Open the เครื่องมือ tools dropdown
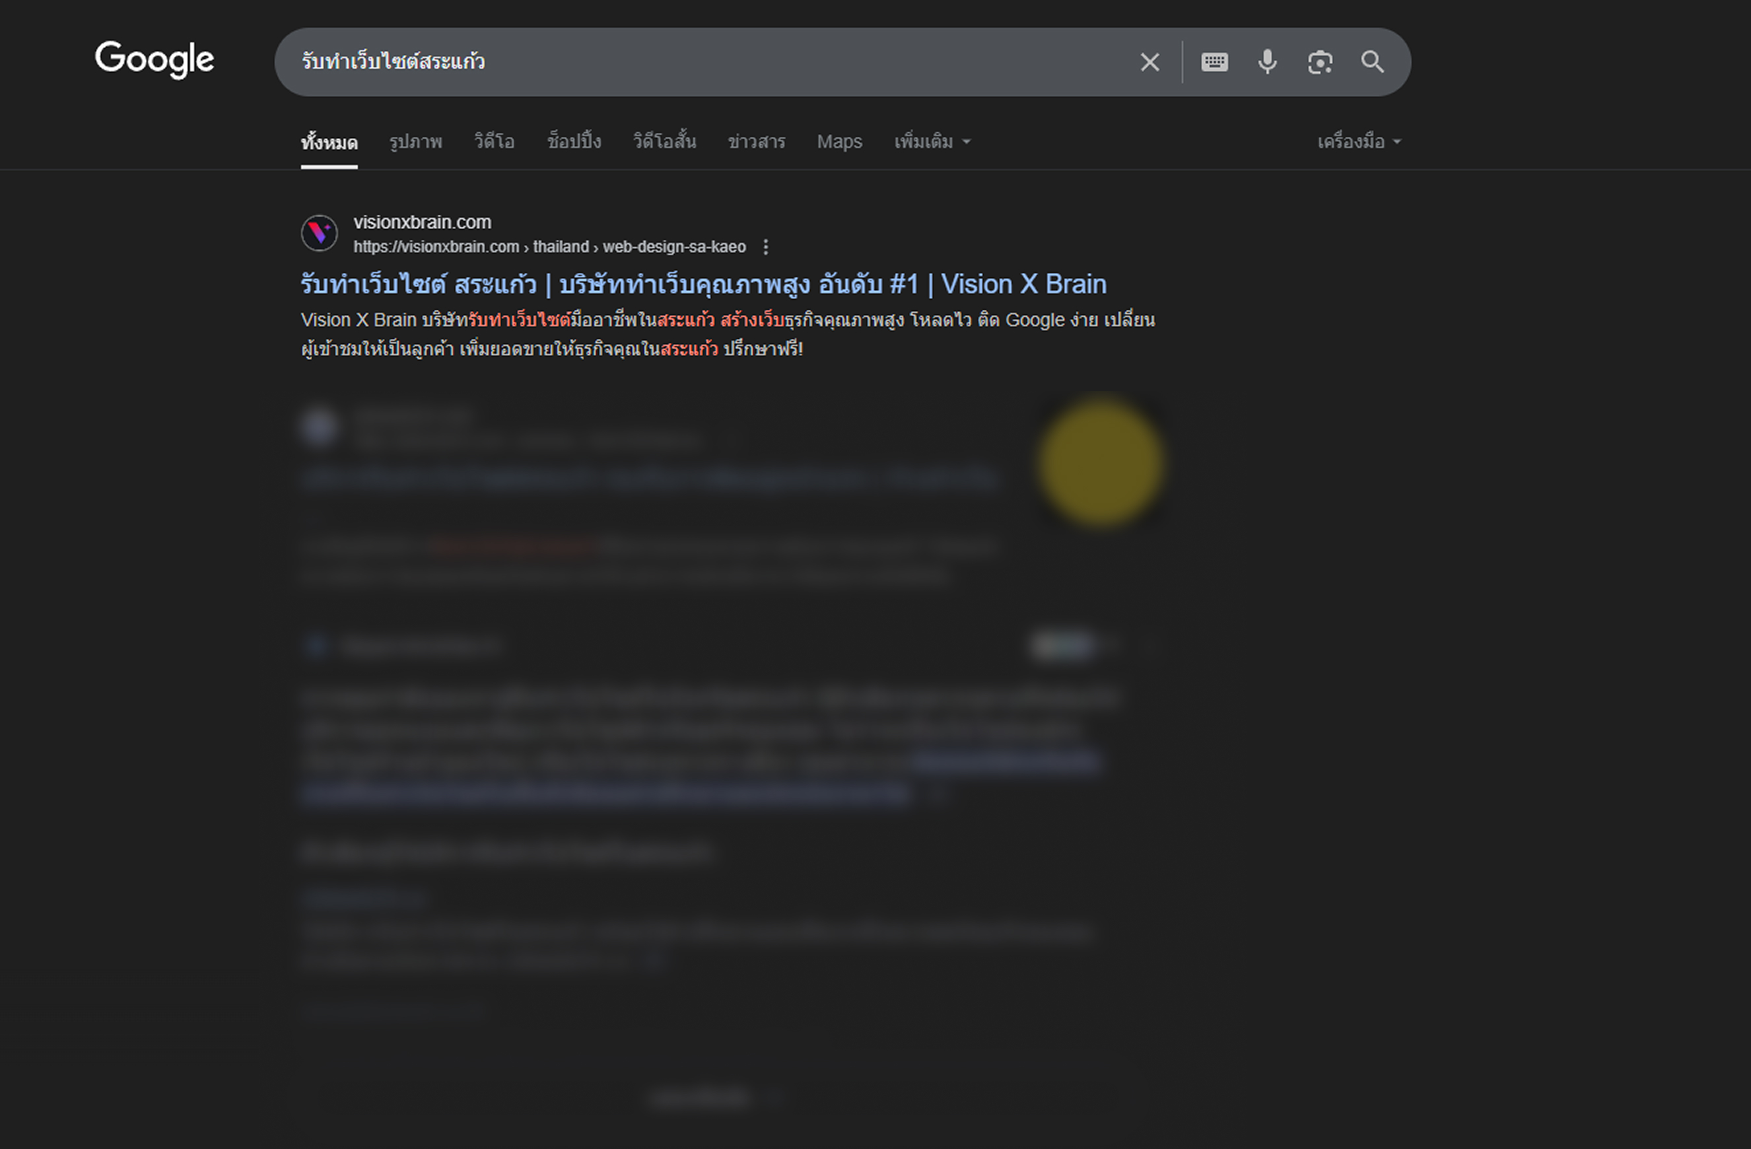The image size is (1751, 1149). [x=1359, y=142]
